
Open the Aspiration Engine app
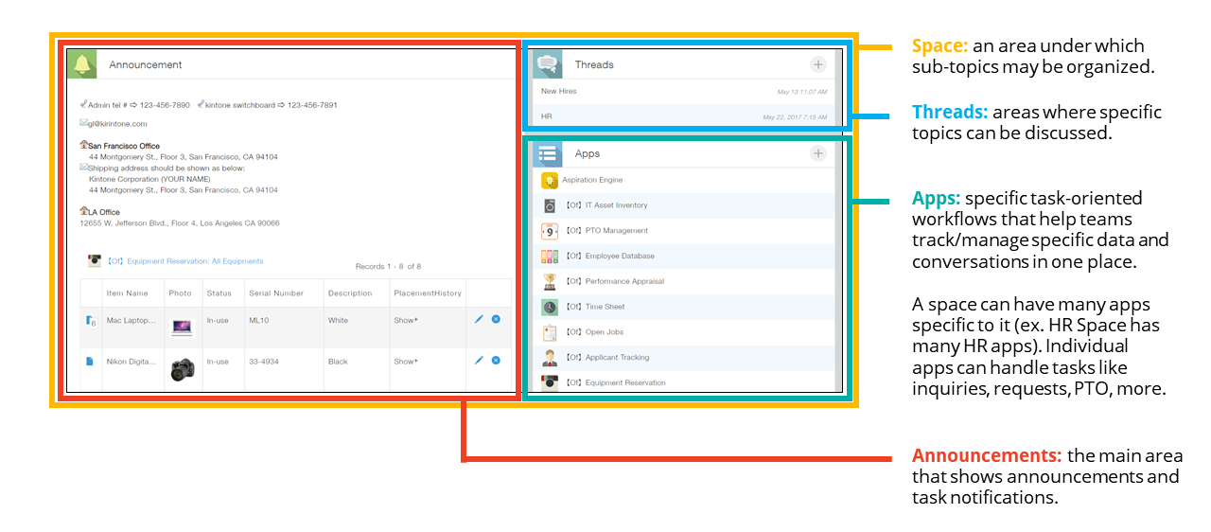click(x=591, y=180)
